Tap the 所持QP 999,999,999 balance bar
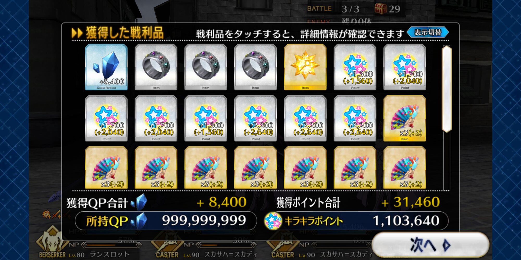Viewport: 521px width, 260px height. (x=166, y=221)
